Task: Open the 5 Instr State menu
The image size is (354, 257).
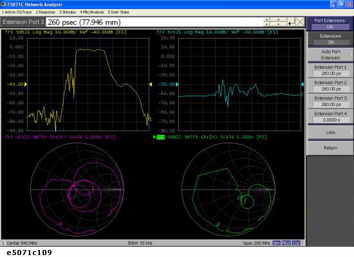Action: pos(118,12)
